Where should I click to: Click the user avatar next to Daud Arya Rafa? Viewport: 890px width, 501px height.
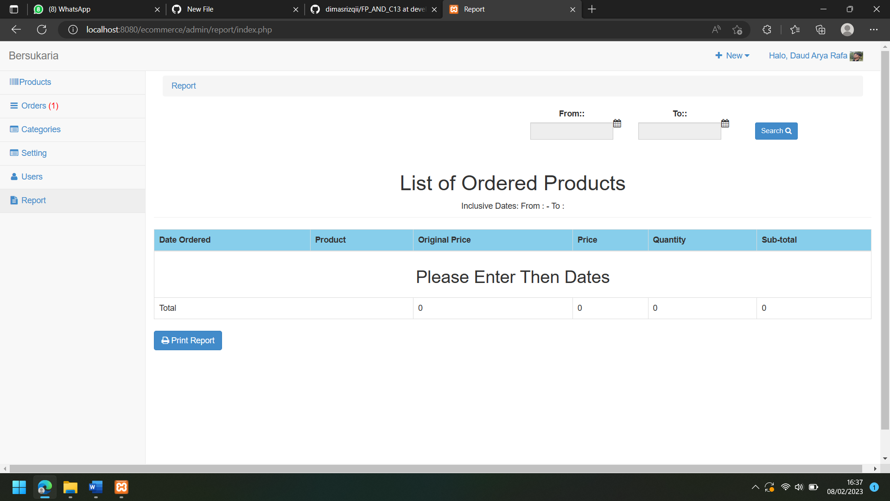(856, 56)
